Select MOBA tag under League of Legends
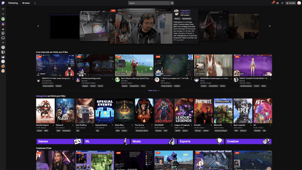The height and width of the screenshot is (170, 302). pos(177,131)
